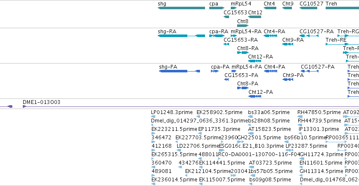Viewport: 359px width, 186px height.
Task: Click the LD22706.5prime EST label
Action: (198, 146)
